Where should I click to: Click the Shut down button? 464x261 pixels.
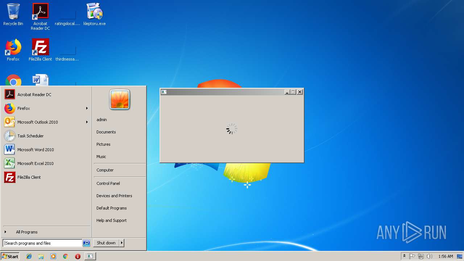point(106,243)
